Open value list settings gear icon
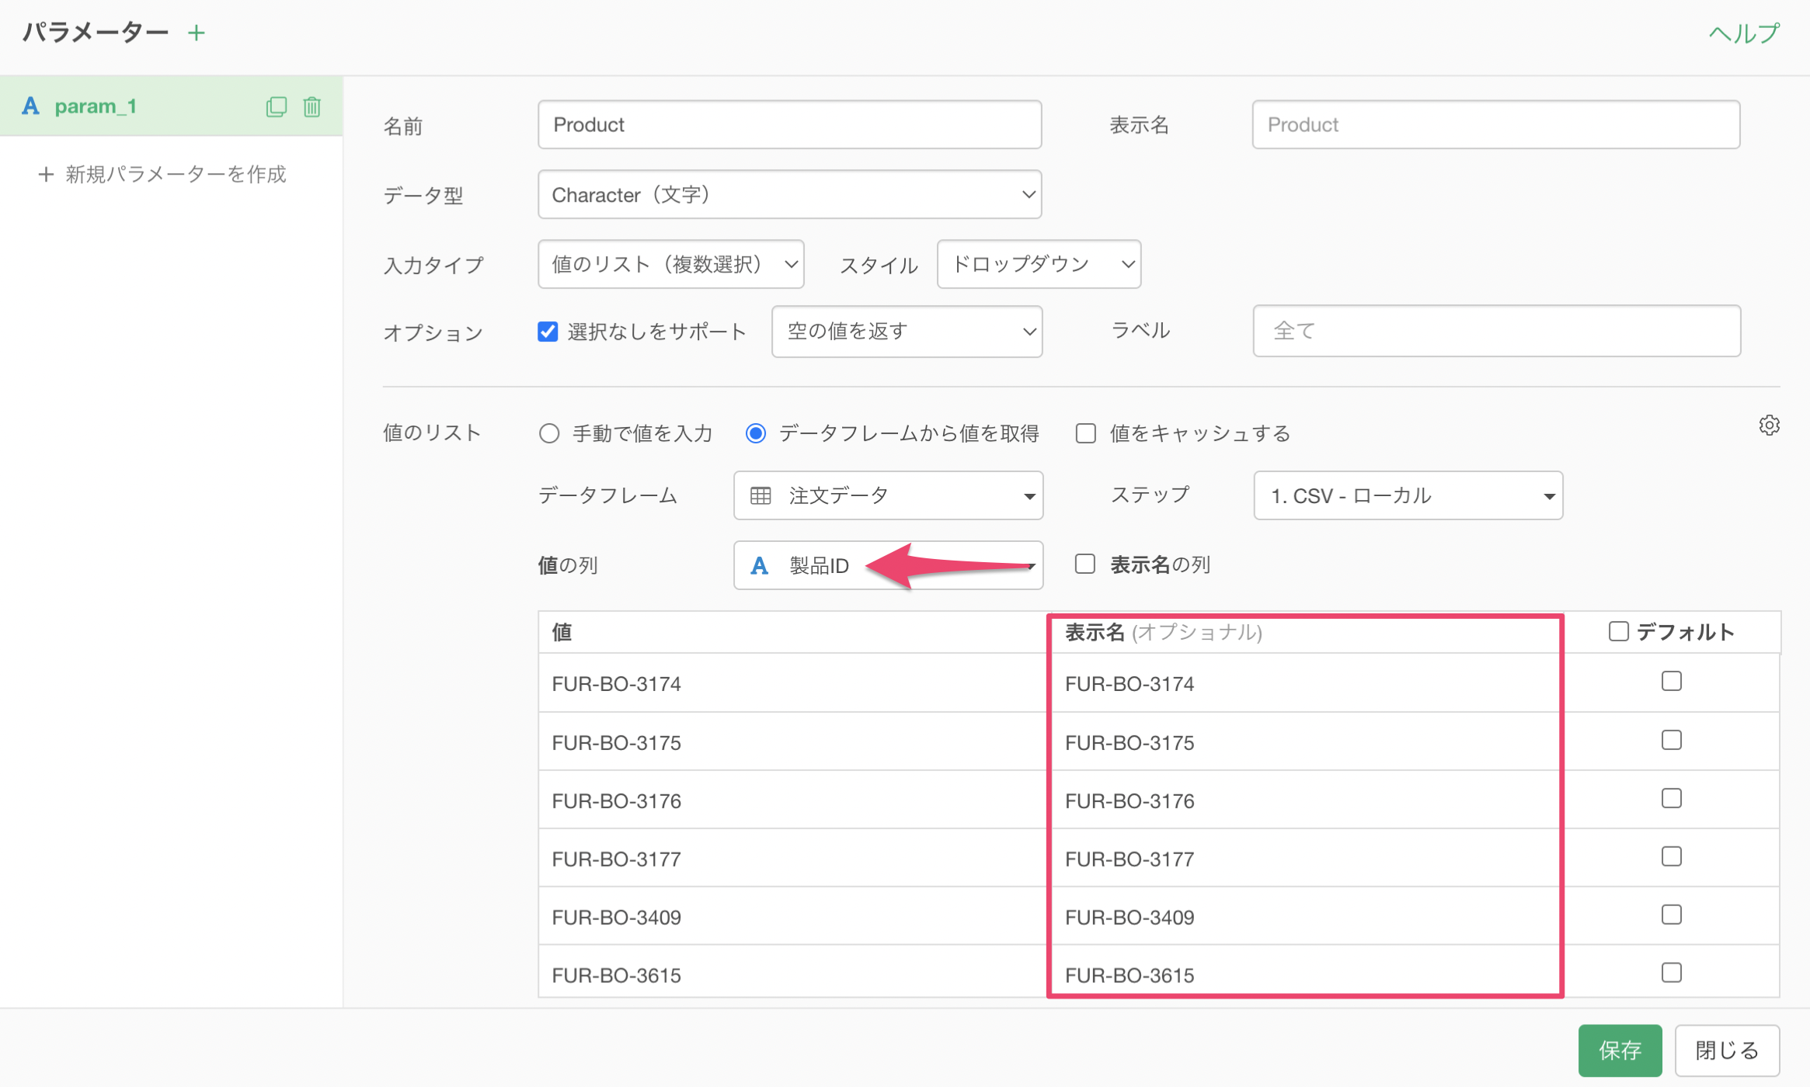This screenshot has width=1810, height=1087. (x=1769, y=425)
